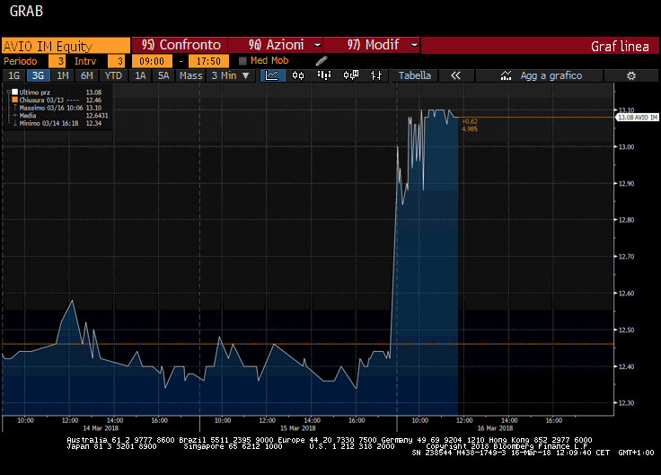661x475 pixels.
Task: Switch to candlestick chart icon
Action: tap(298, 76)
